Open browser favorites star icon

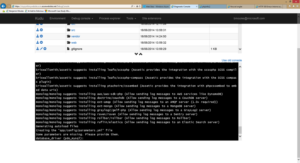pos(294,6)
